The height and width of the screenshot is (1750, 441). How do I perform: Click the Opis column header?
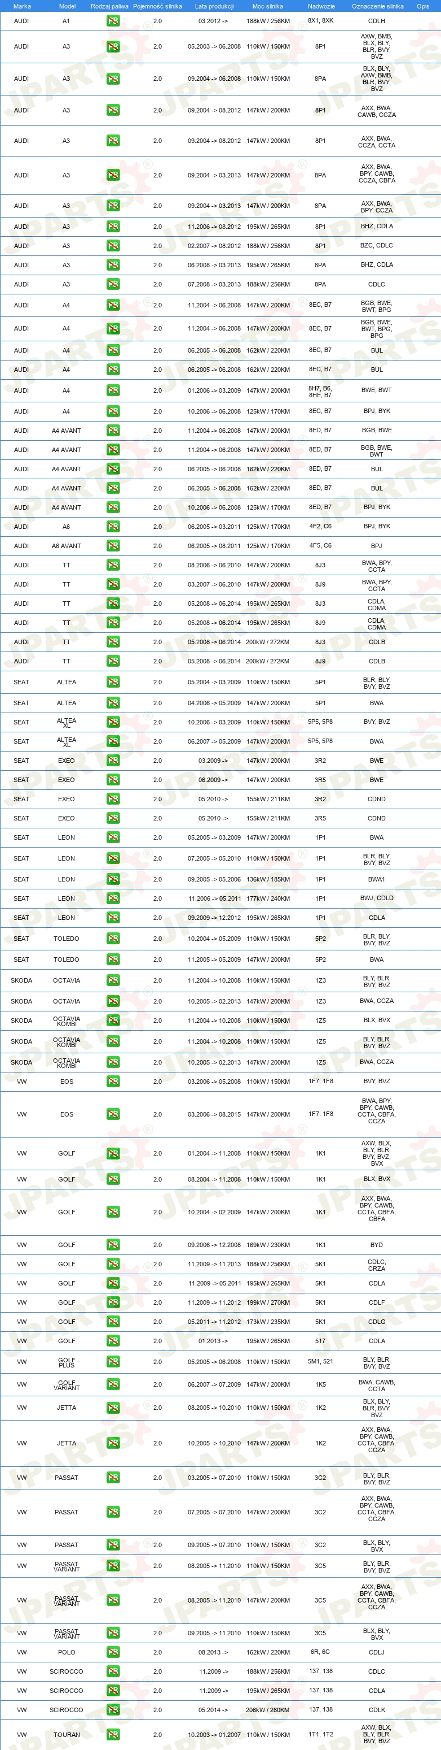coord(423,6)
